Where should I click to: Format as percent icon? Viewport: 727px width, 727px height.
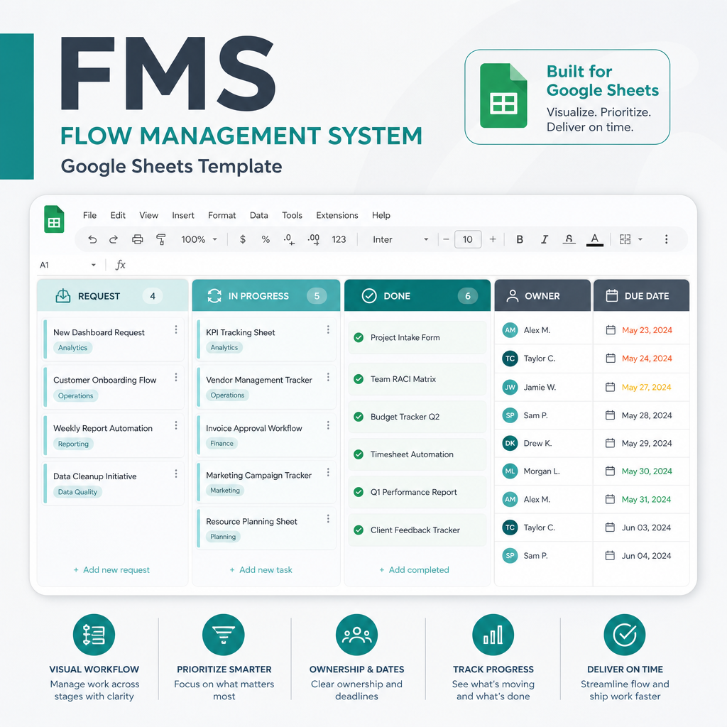click(266, 239)
